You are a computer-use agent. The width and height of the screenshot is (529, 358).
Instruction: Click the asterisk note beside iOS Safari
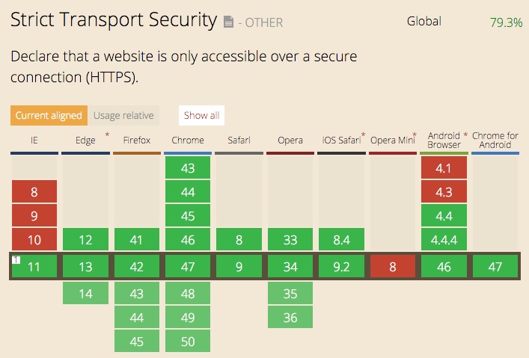pos(364,135)
